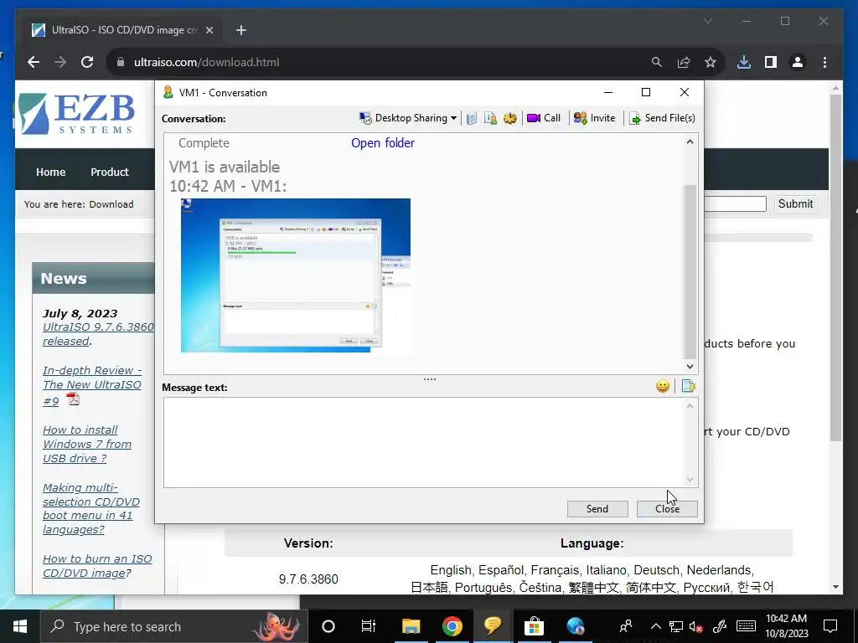The width and height of the screenshot is (858, 643).
Task: Open Chrome downloads icon
Action: (744, 62)
